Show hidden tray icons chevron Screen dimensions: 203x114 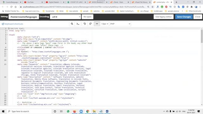[164, 111]
